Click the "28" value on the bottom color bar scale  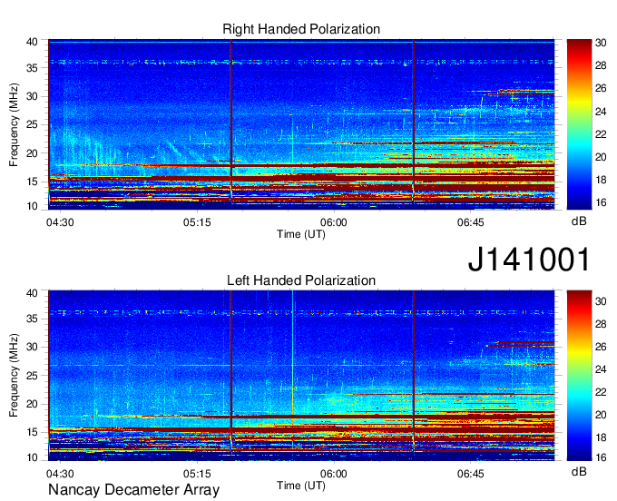pos(601,324)
